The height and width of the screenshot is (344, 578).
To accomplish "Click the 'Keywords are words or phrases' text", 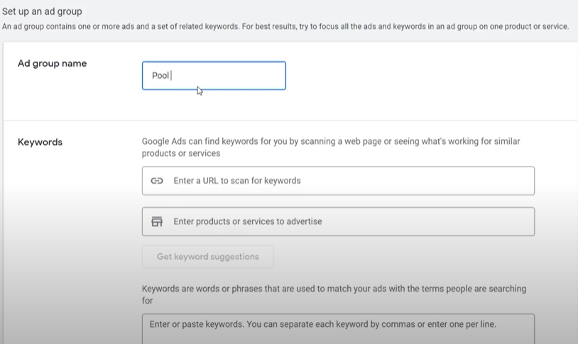I will [x=334, y=289].
